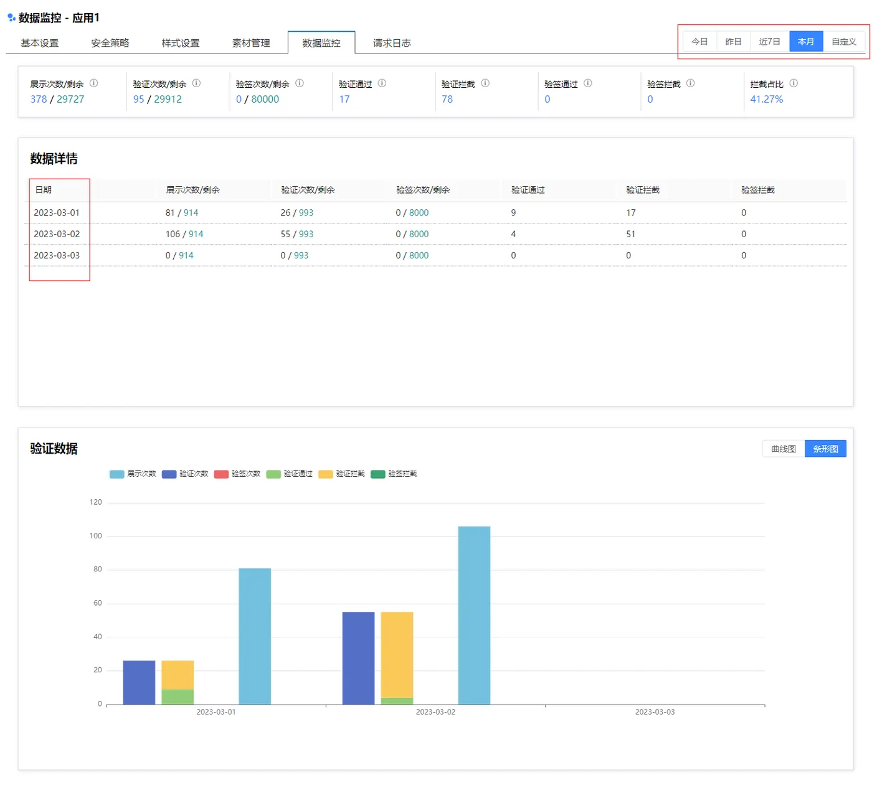The width and height of the screenshot is (872, 788).
Task: Click 55 / 993 cell value
Action: (x=297, y=234)
